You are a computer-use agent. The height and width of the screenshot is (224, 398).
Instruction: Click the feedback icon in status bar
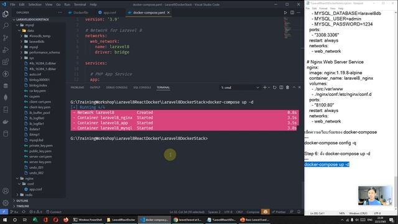pyautogui.click(x=292, y=212)
